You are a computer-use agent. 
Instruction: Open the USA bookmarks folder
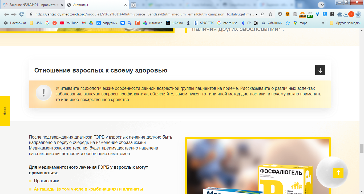pos(36,23)
